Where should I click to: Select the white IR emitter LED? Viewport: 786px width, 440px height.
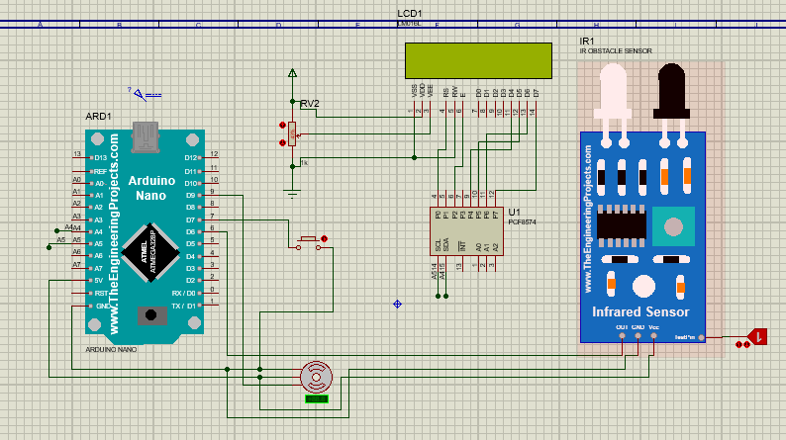[613, 92]
